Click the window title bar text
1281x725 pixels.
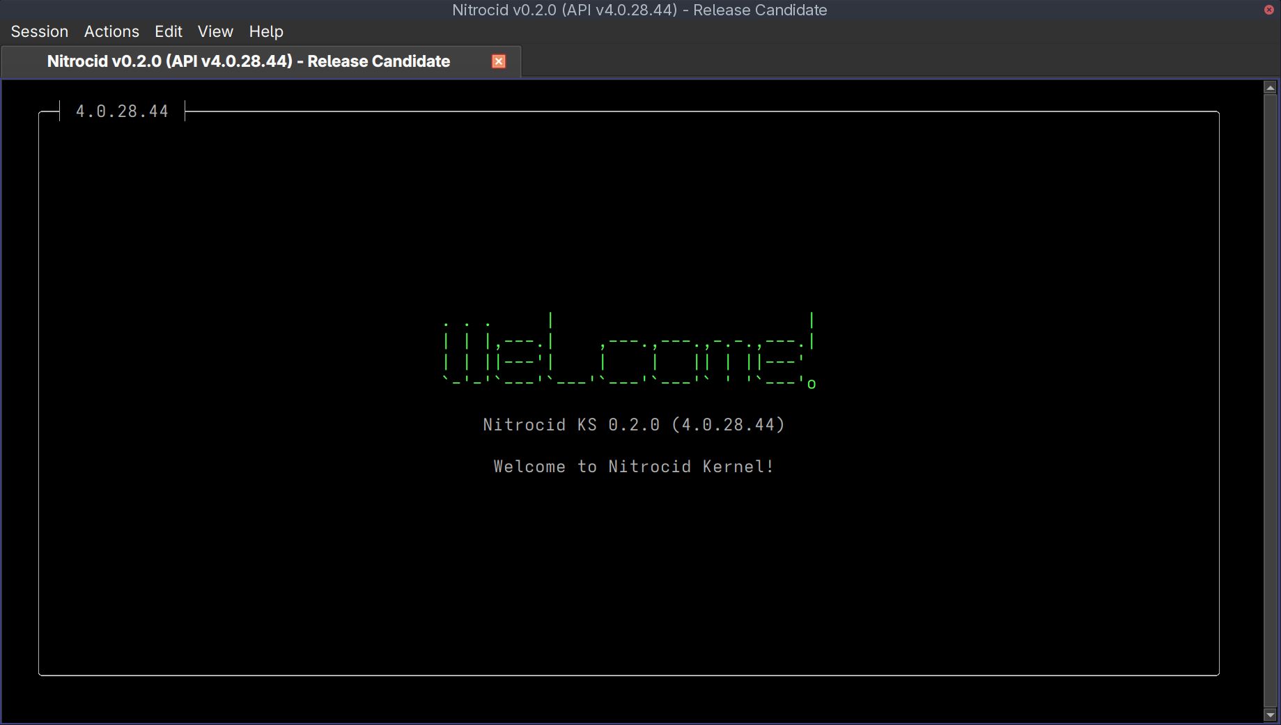[639, 10]
